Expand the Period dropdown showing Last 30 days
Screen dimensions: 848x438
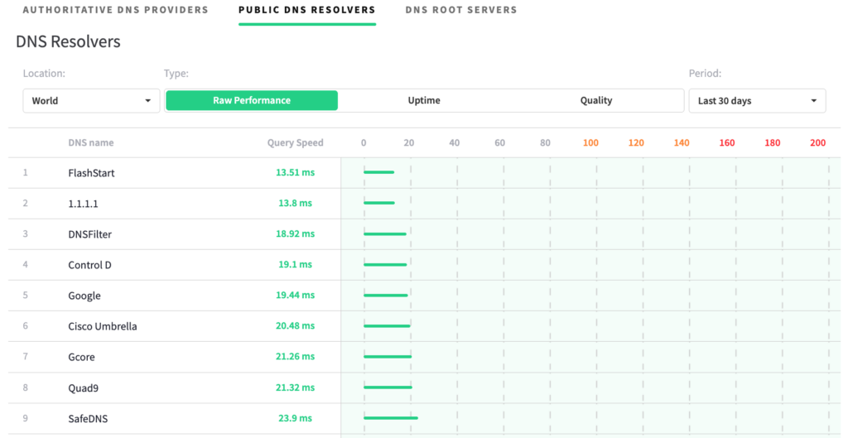click(757, 100)
